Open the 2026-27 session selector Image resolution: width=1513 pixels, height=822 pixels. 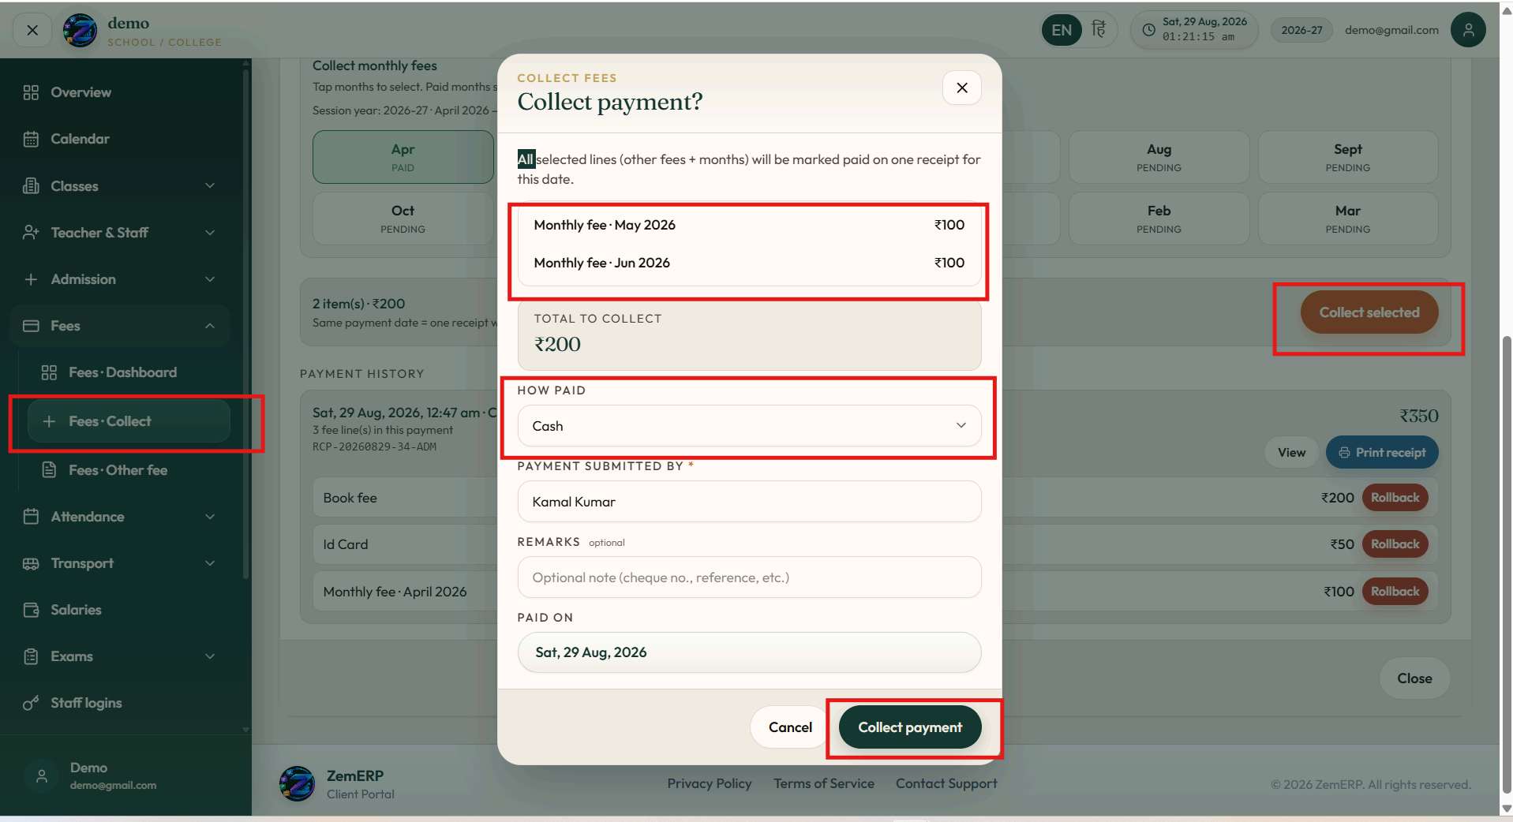pyautogui.click(x=1301, y=30)
